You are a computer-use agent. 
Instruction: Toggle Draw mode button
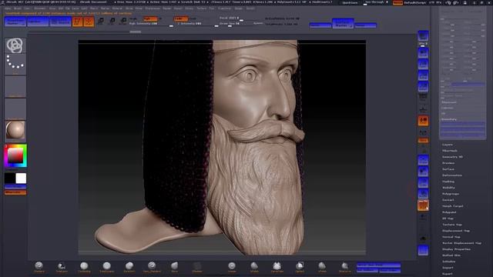[x=89, y=22]
